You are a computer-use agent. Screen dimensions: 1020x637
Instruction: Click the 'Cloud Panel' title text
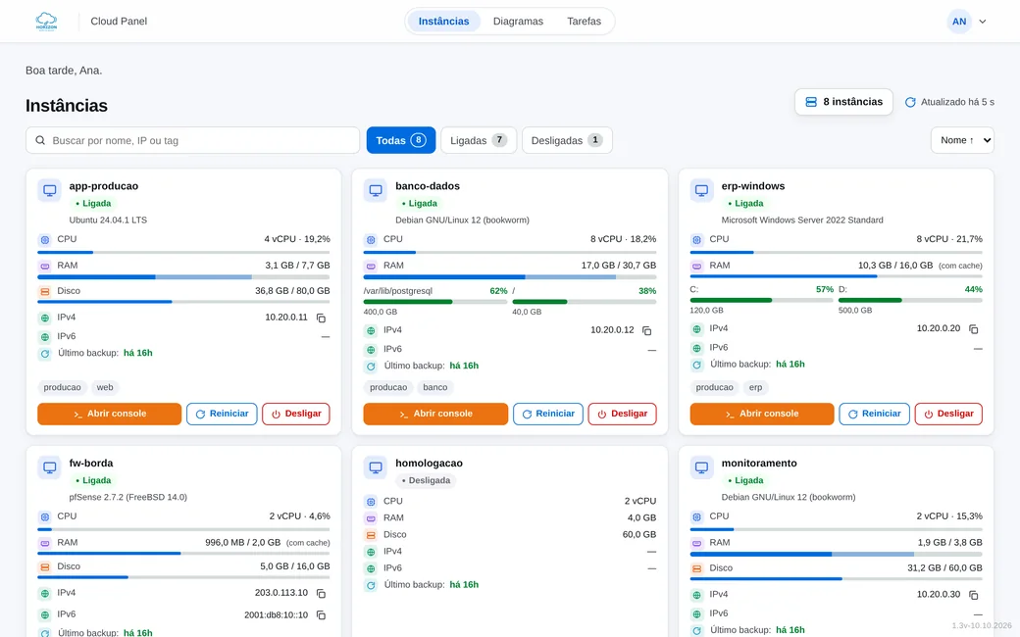pos(119,22)
